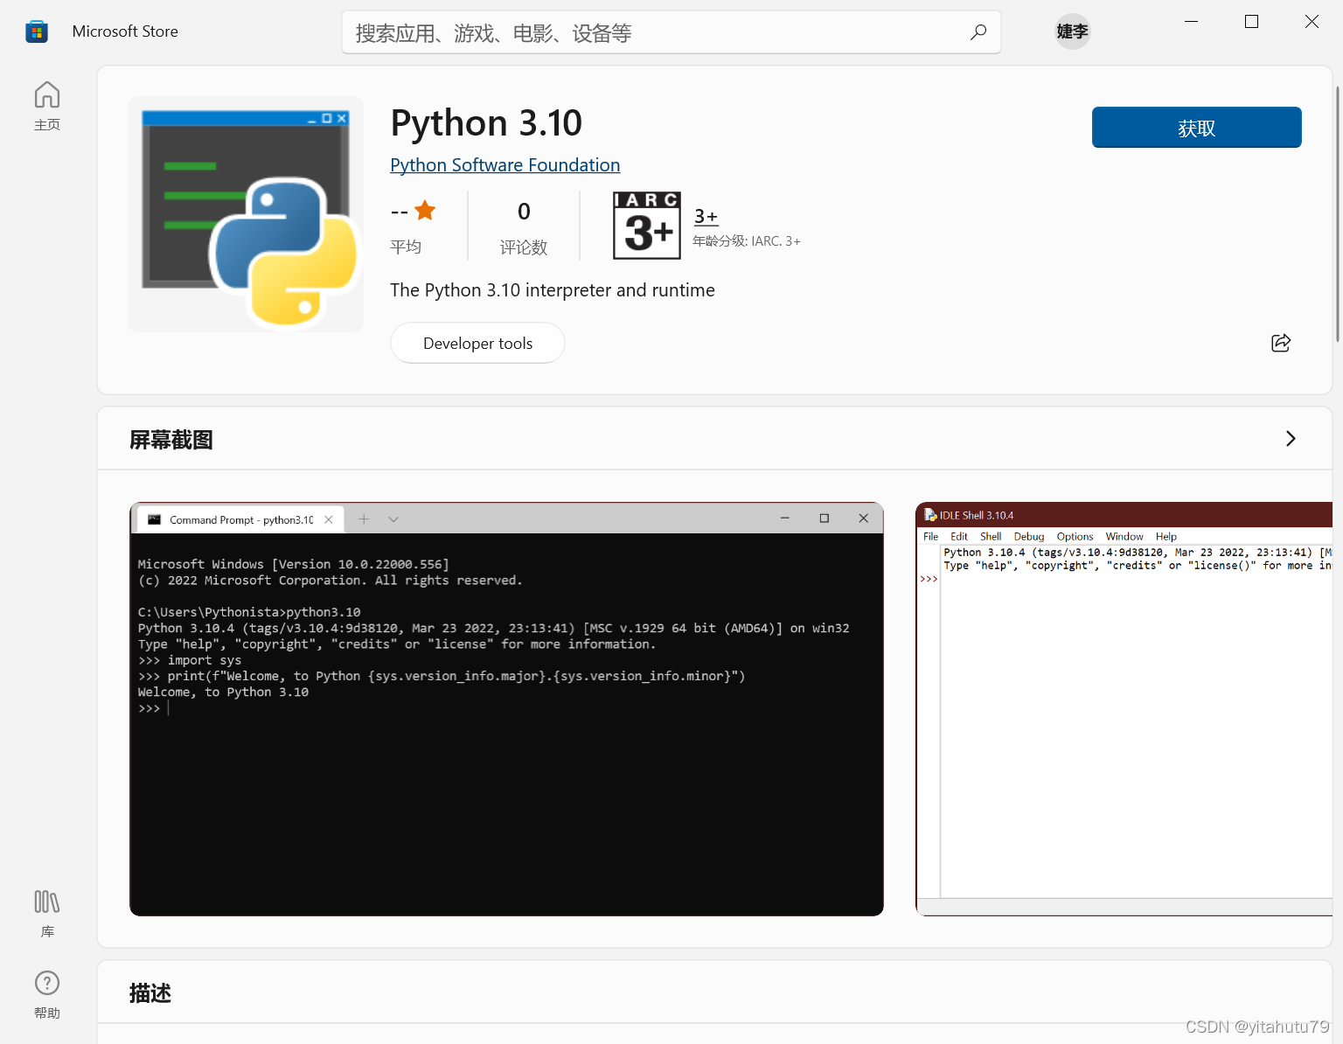Click the 获取 (Get) button
1343x1044 pixels.
[1196, 128]
